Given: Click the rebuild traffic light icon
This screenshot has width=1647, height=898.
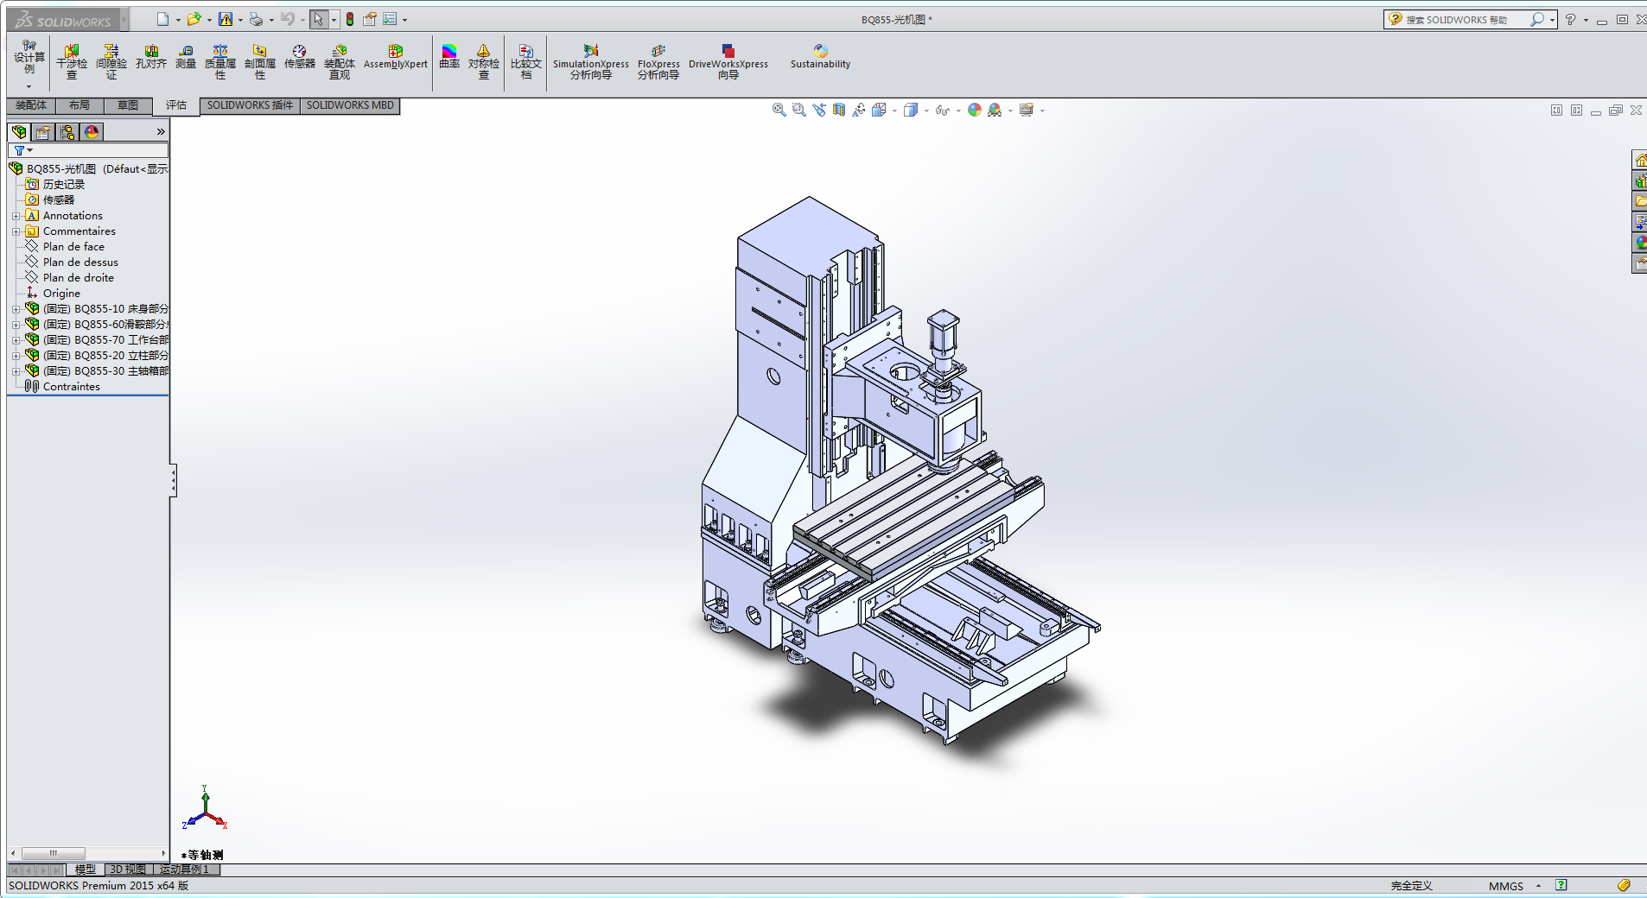Looking at the screenshot, I should 350,19.
